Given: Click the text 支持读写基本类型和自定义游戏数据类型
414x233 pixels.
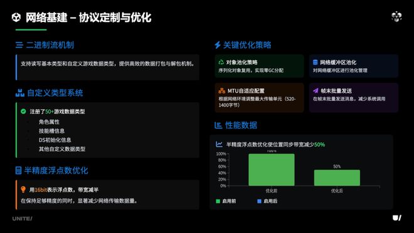Looking at the screenshot, I should click(67, 63).
